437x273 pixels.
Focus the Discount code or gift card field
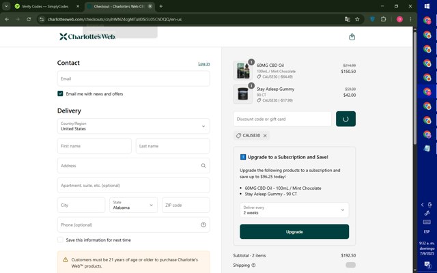[x=282, y=119]
